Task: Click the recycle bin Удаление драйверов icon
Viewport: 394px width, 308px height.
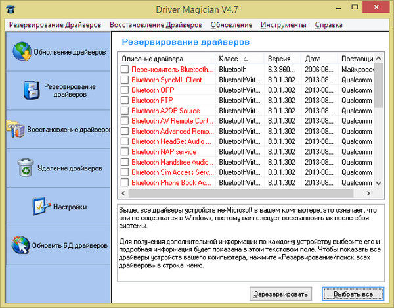Action: (x=26, y=167)
